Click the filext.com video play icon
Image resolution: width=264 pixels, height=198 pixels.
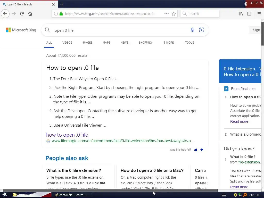coord(226,89)
